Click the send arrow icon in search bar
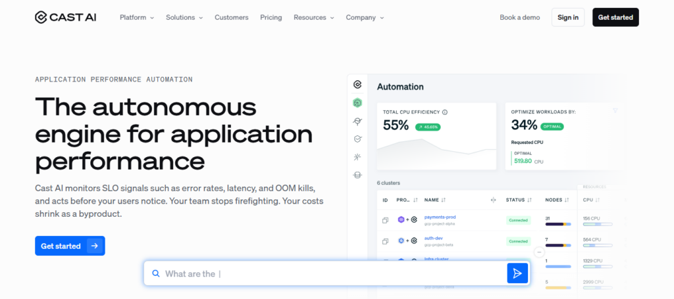The height and width of the screenshot is (299, 674). tap(517, 273)
